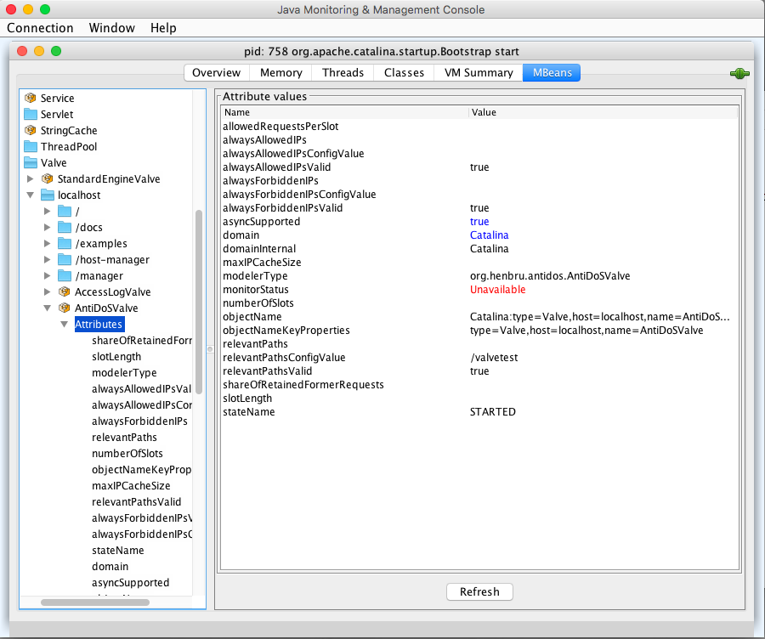Open the Help menu
This screenshot has height=639, width=765.
tap(163, 28)
